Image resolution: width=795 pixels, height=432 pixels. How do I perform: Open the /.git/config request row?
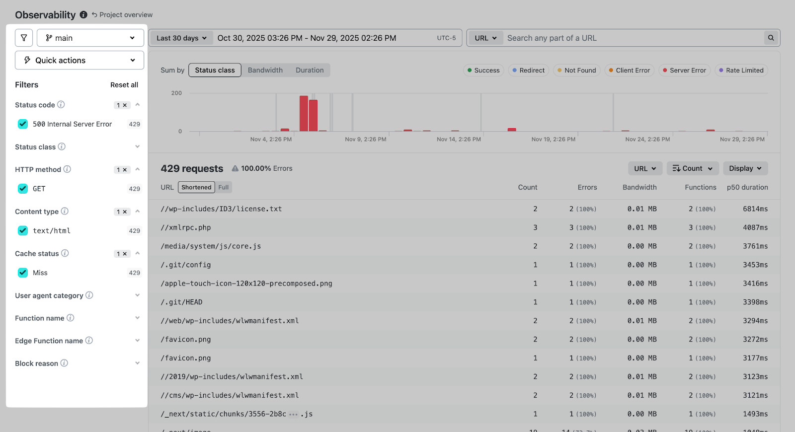pos(464,265)
